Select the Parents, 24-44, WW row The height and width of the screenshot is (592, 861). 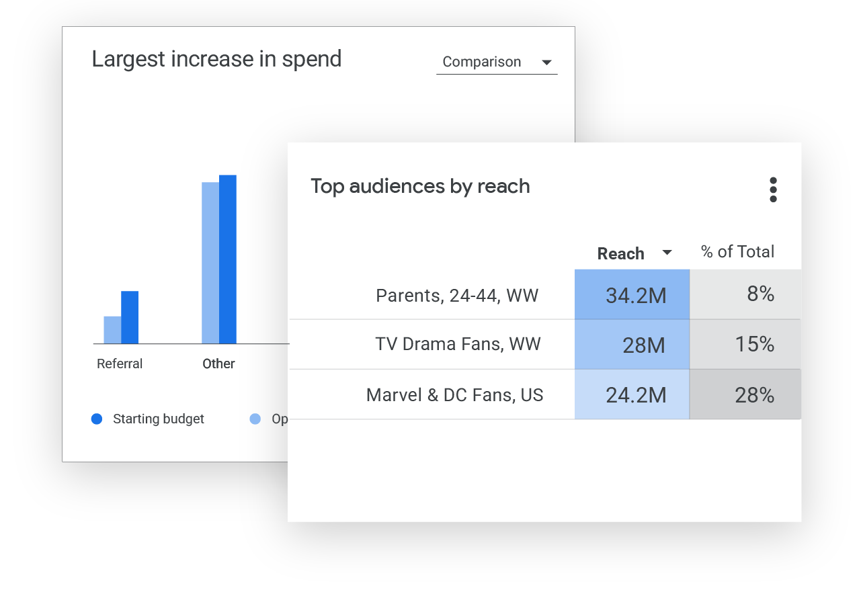coord(457,296)
